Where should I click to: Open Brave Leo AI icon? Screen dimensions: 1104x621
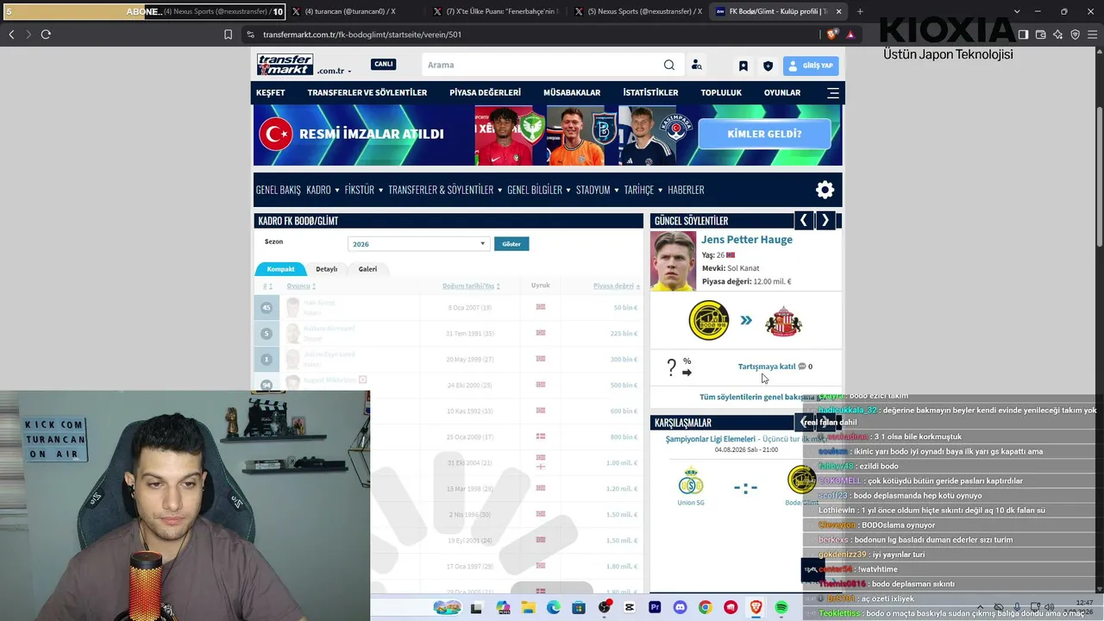(x=1057, y=34)
